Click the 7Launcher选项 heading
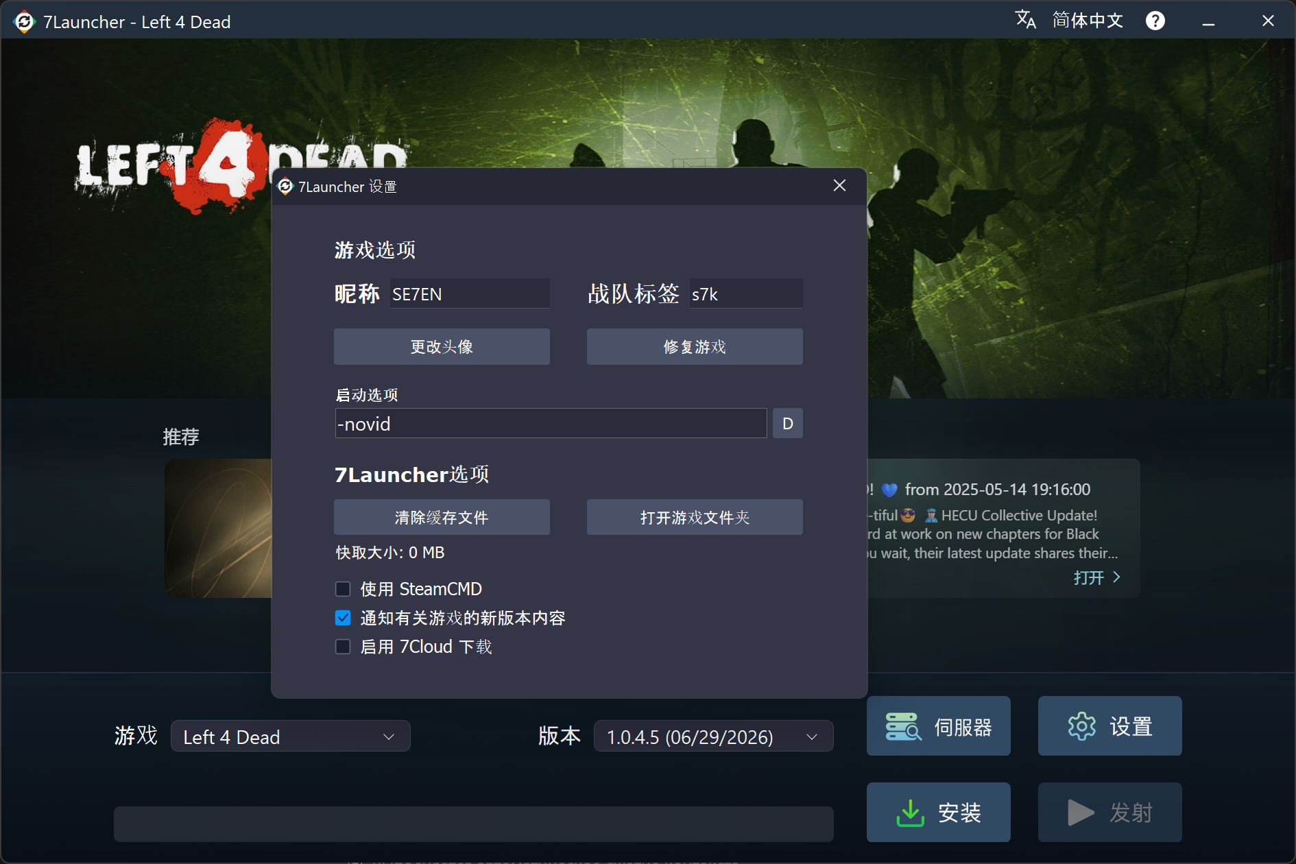The width and height of the screenshot is (1296, 864). 411,475
